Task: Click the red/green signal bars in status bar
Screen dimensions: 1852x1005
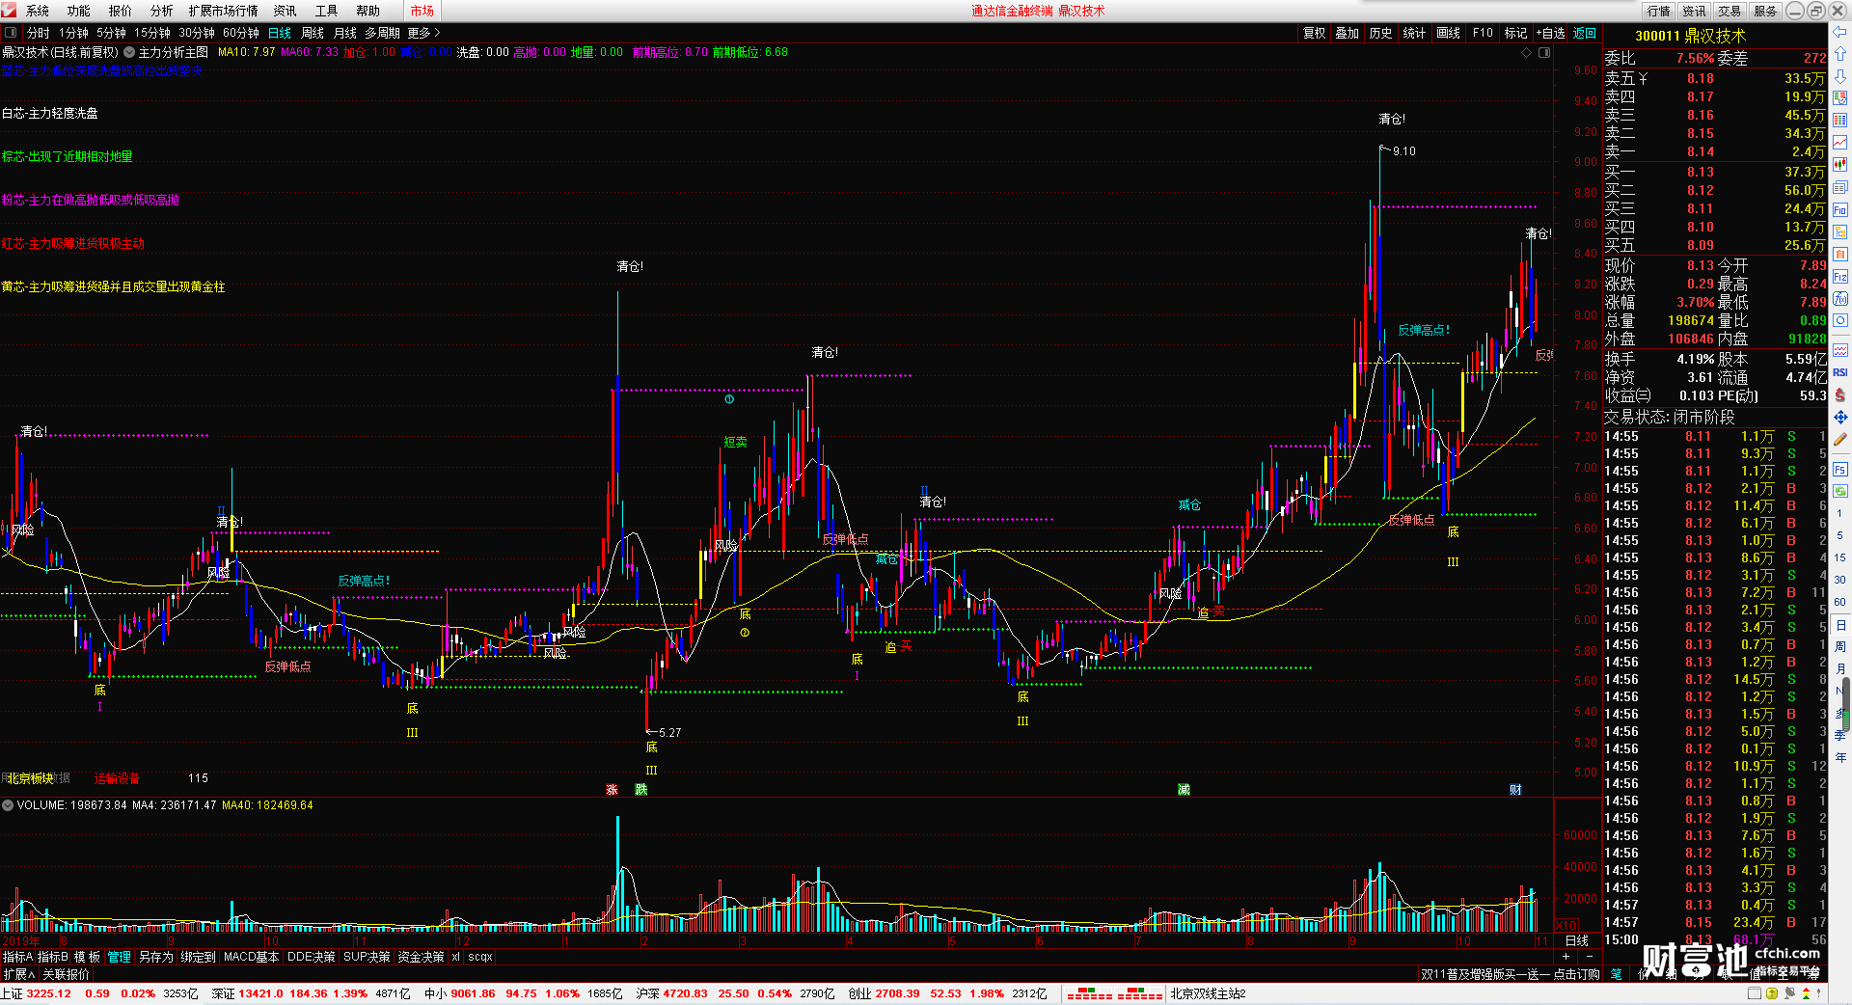Action: pos(1114,993)
